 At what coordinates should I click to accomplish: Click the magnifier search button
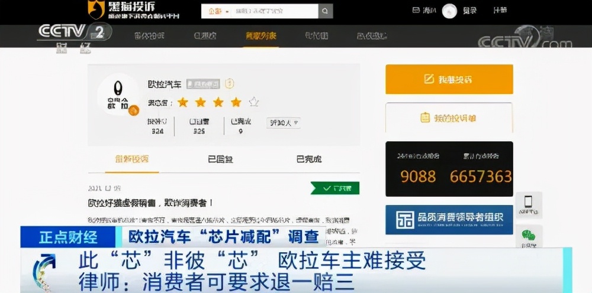(326, 11)
